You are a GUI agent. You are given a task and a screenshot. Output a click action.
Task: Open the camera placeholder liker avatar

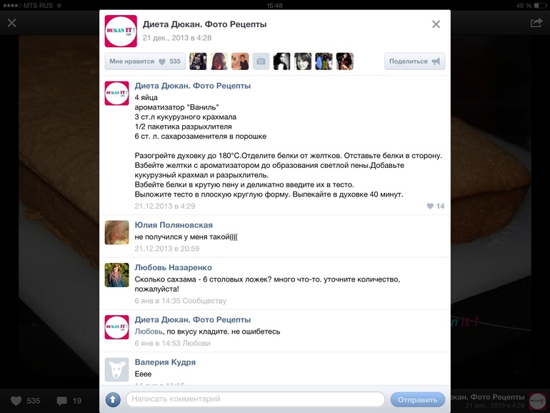click(261, 61)
